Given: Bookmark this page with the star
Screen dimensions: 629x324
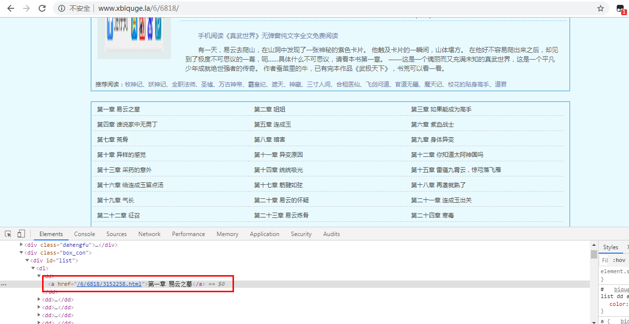Looking at the screenshot, I should pyautogui.click(x=601, y=8).
